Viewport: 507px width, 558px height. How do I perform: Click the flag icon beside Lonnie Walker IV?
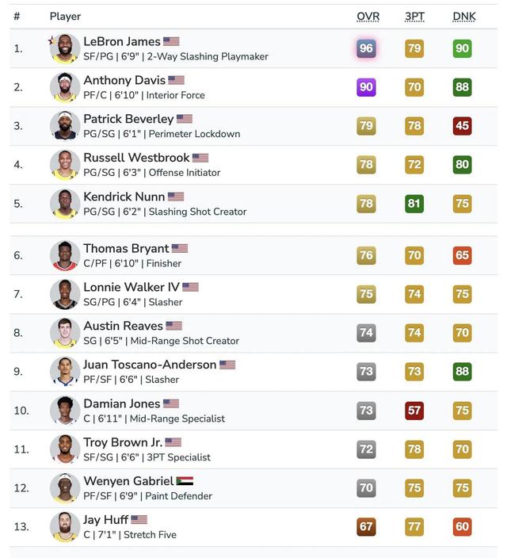190,287
